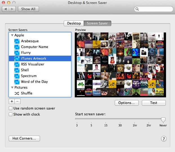175x152 pixels.
Task: Collapse the Pictures group triangle
Action: tap(12, 88)
